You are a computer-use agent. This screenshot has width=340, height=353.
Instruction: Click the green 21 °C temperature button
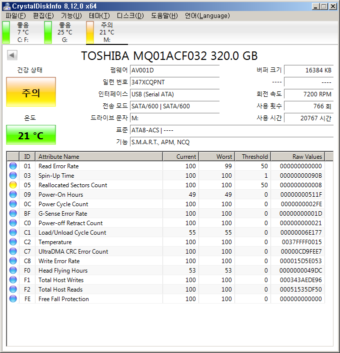click(31, 135)
